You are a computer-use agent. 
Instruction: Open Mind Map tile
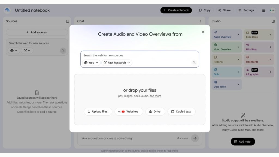coord(259,47)
